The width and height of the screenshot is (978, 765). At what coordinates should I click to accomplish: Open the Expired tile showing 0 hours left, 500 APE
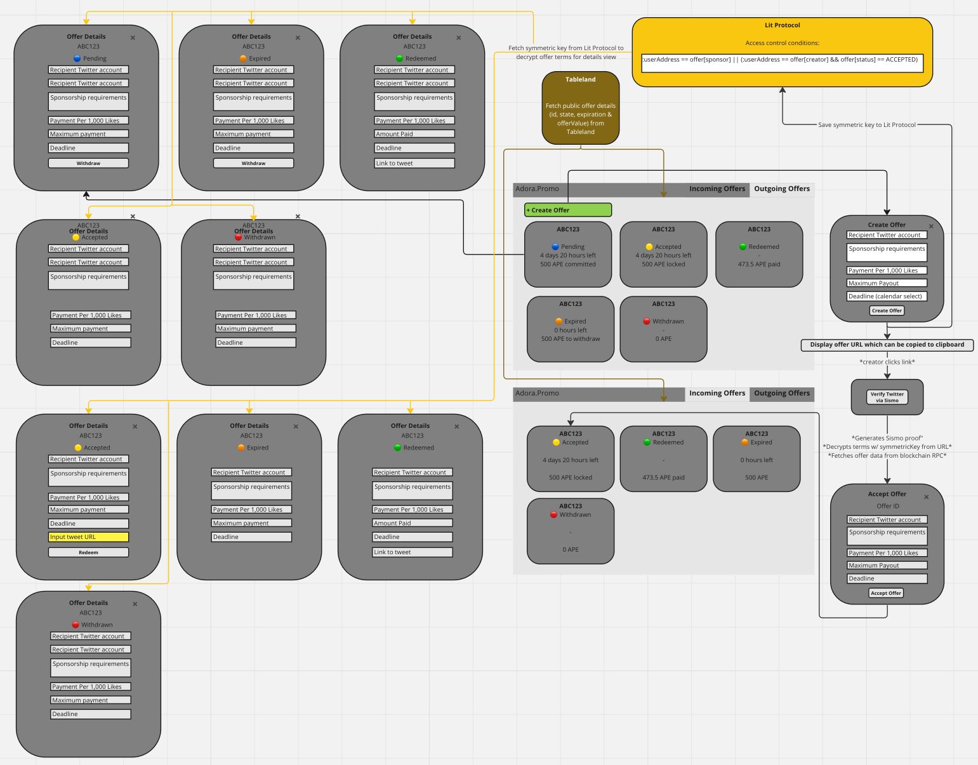(757, 458)
